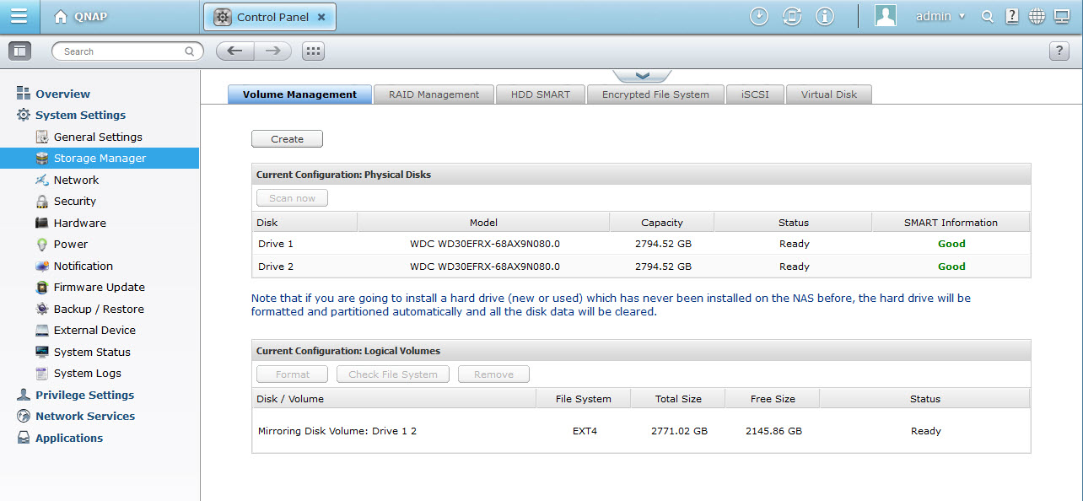
Task: Click the Good SMART link for Drive 1
Action: coord(951,244)
